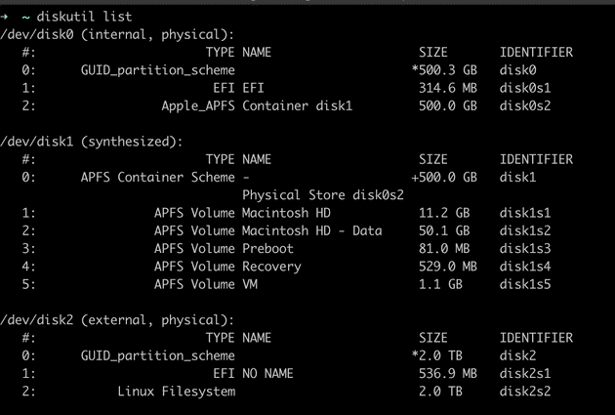The image size is (615, 415).
Task: Click the 536.9 MB size value
Action: tap(447, 373)
